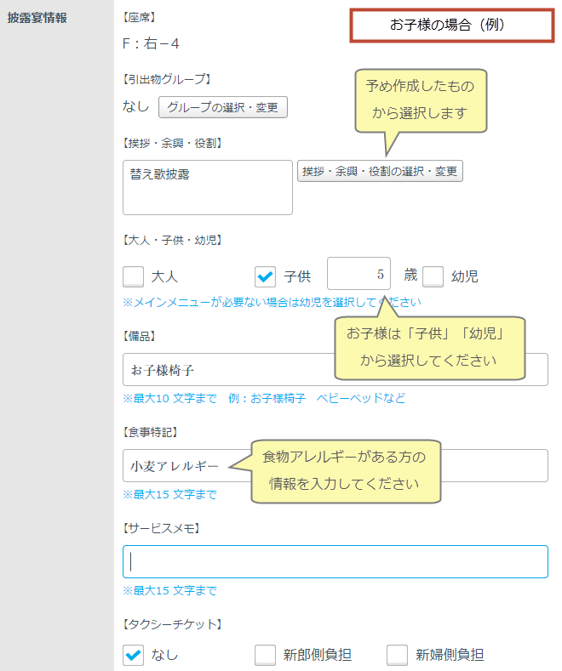This screenshot has width=562, height=671.
Task: Uncheck the 子供 checkbox
Action: (266, 276)
